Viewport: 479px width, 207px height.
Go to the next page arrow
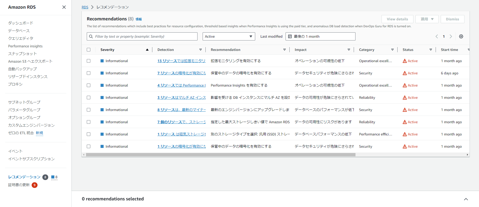[x=451, y=36]
